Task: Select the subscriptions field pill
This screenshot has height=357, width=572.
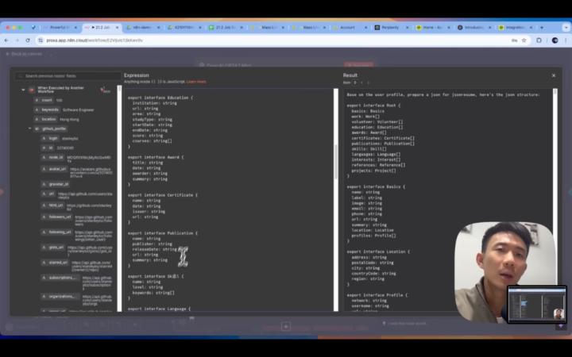Action: coord(60,278)
